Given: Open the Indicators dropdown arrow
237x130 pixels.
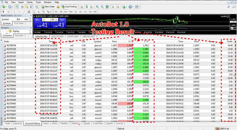Looking at the screenshot, I should pos(126,7).
